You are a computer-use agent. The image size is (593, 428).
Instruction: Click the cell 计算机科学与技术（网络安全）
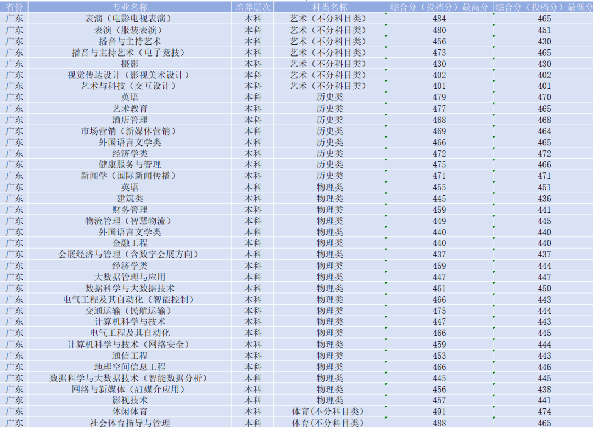(x=130, y=345)
